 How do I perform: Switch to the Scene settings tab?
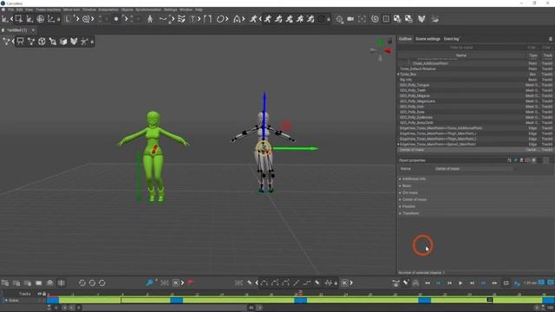pos(428,39)
